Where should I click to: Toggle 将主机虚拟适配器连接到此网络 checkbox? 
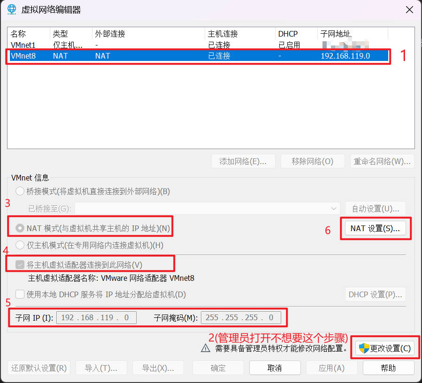pos(20,264)
